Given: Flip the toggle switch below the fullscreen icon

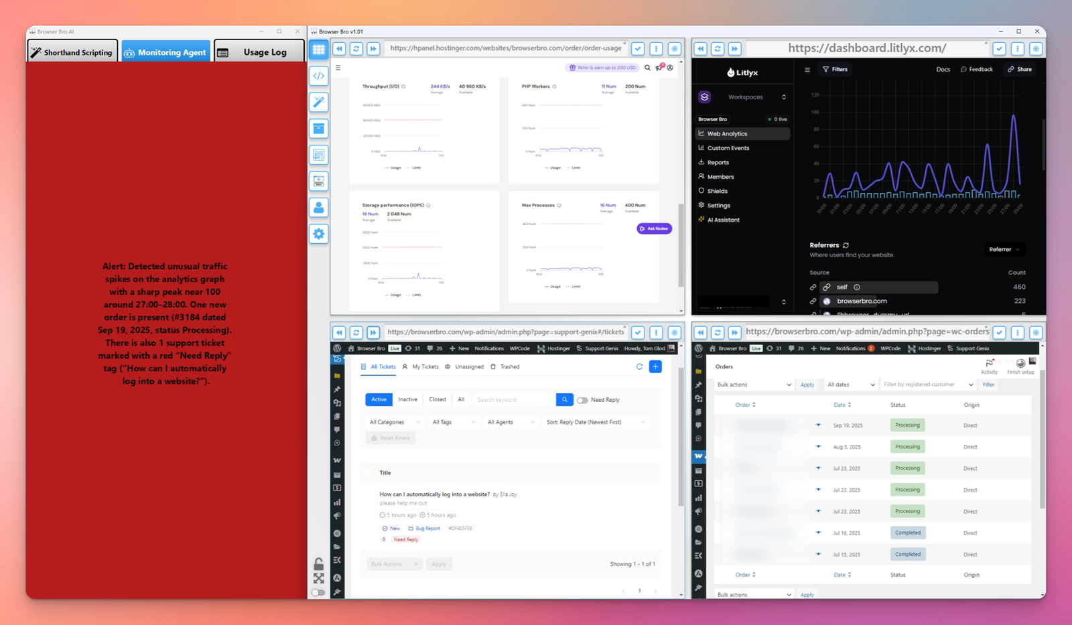Looking at the screenshot, I should tap(319, 592).
